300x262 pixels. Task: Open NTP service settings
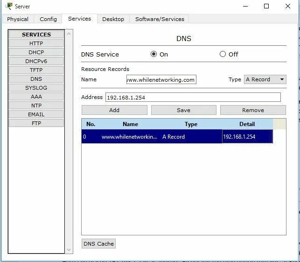pyautogui.click(x=36, y=106)
